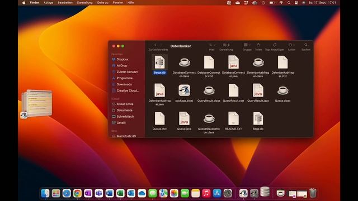Image resolution: width=358 pixels, height=201 pixels.
Task: Select Datenbankabfrager.java file icon
Action: (159, 90)
